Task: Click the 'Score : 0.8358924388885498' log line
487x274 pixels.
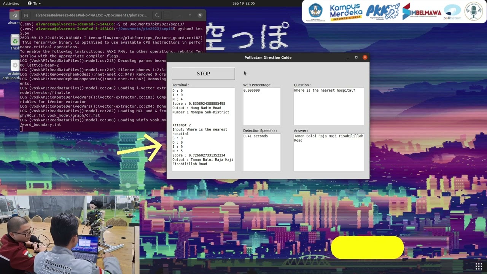Action: [x=199, y=104]
